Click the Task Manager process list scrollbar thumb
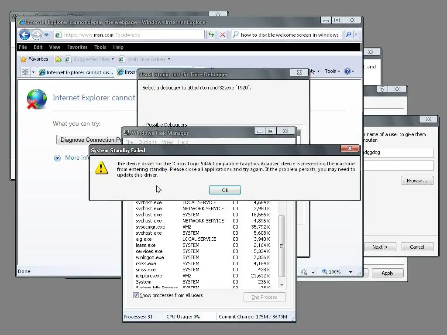The width and height of the screenshot is (447, 335). (282, 246)
